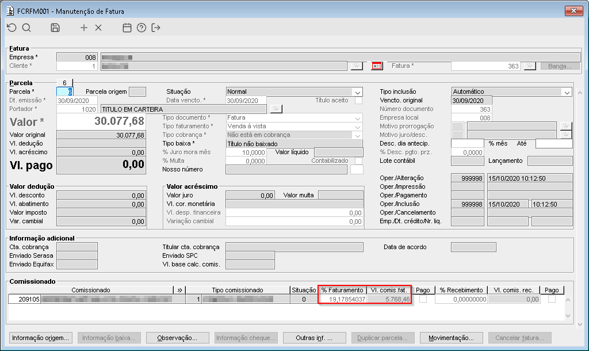589x351 pixels.
Task: Check the Pago box next to Vl. comis.fat.
Action: pyautogui.click(x=423, y=299)
